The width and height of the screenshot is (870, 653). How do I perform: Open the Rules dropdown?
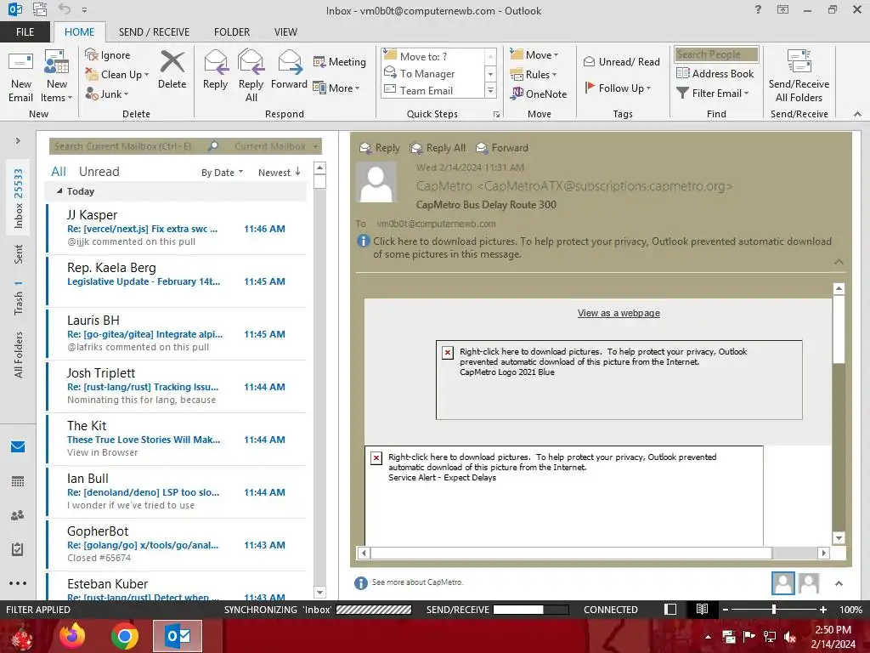pos(534,75)
